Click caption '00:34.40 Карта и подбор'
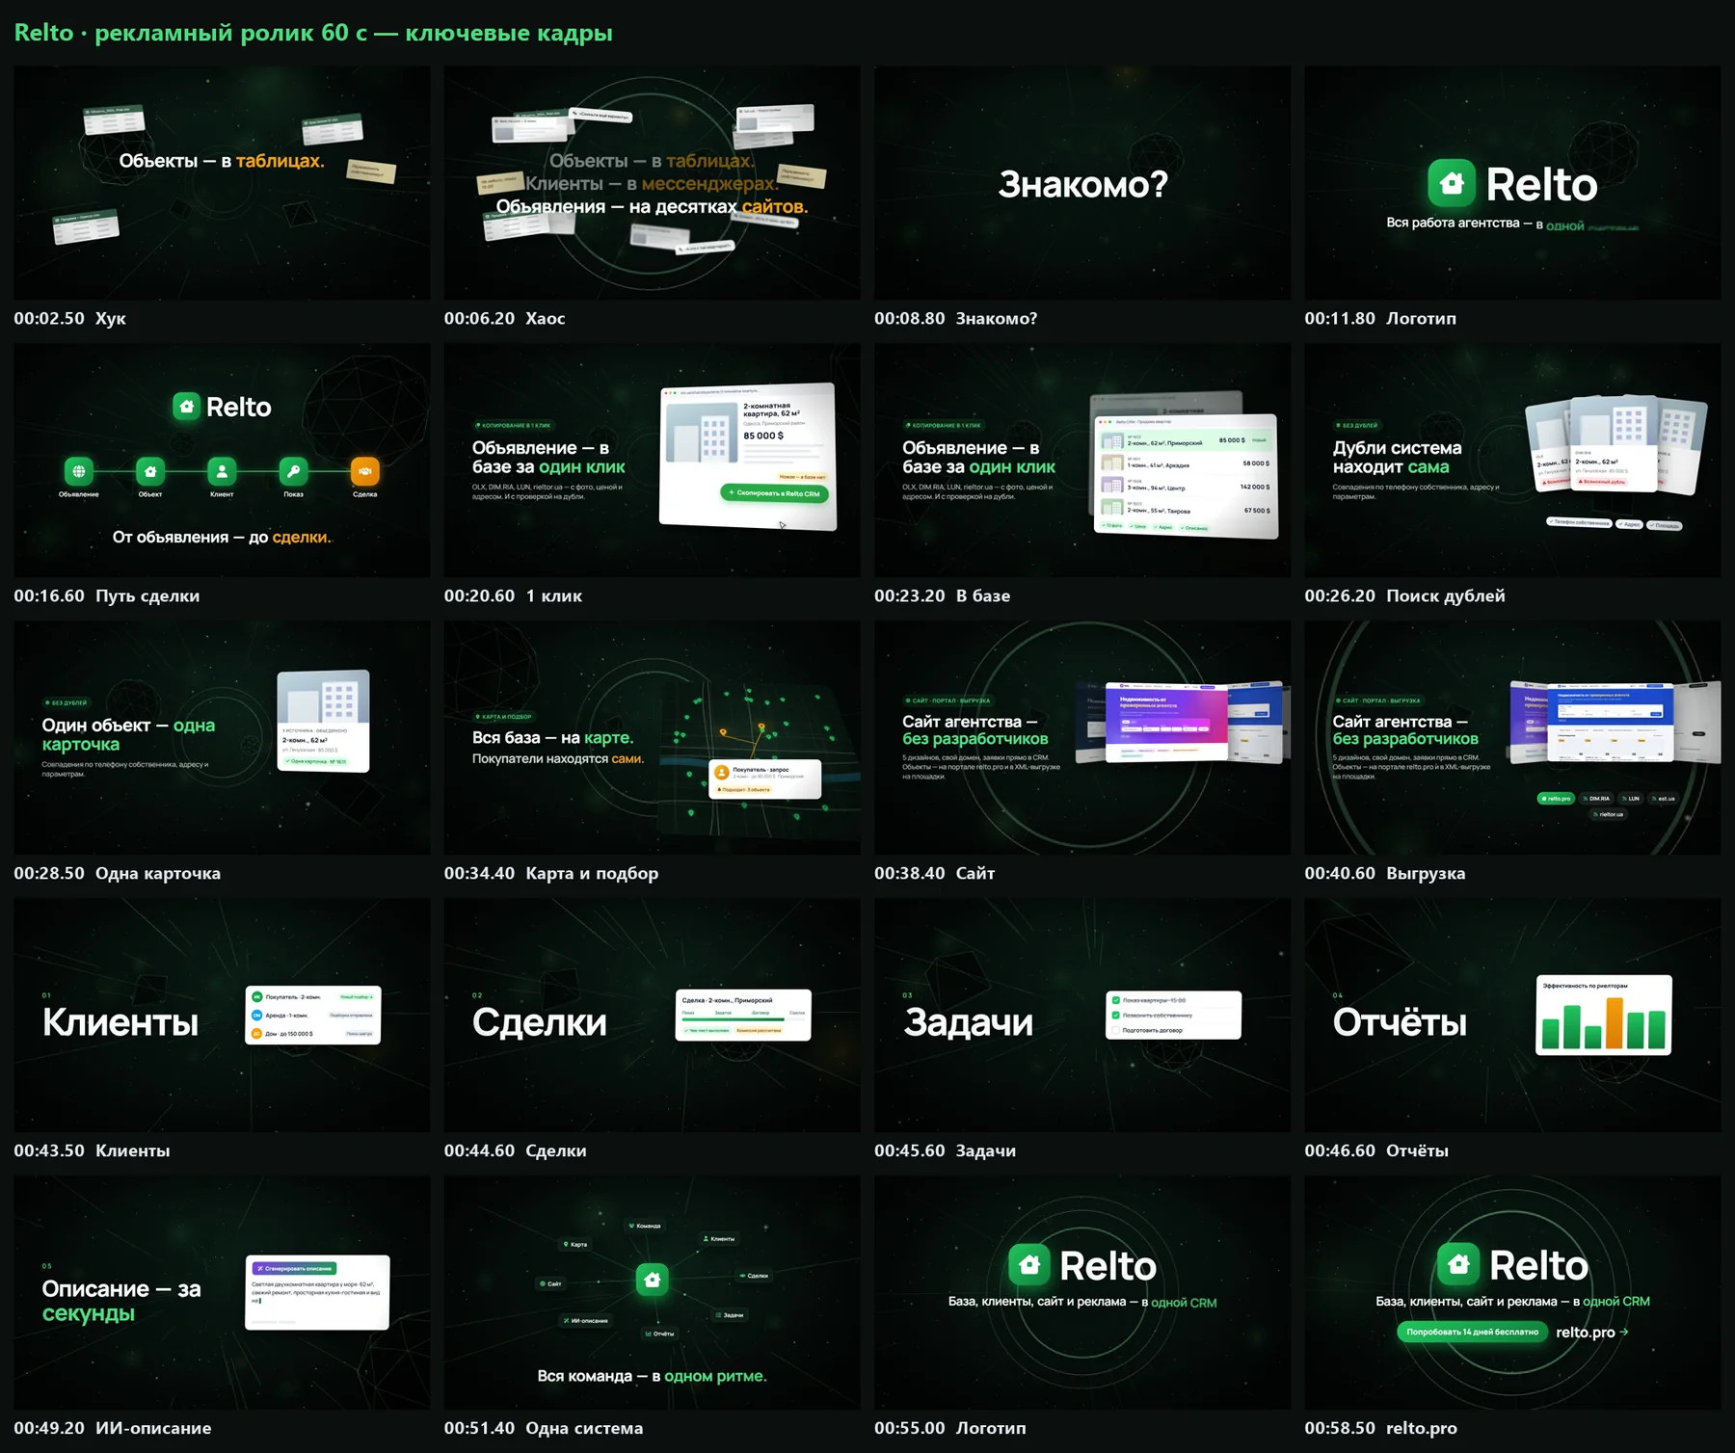Screen dimensions: 1735x1453 [x=551, y=873]
